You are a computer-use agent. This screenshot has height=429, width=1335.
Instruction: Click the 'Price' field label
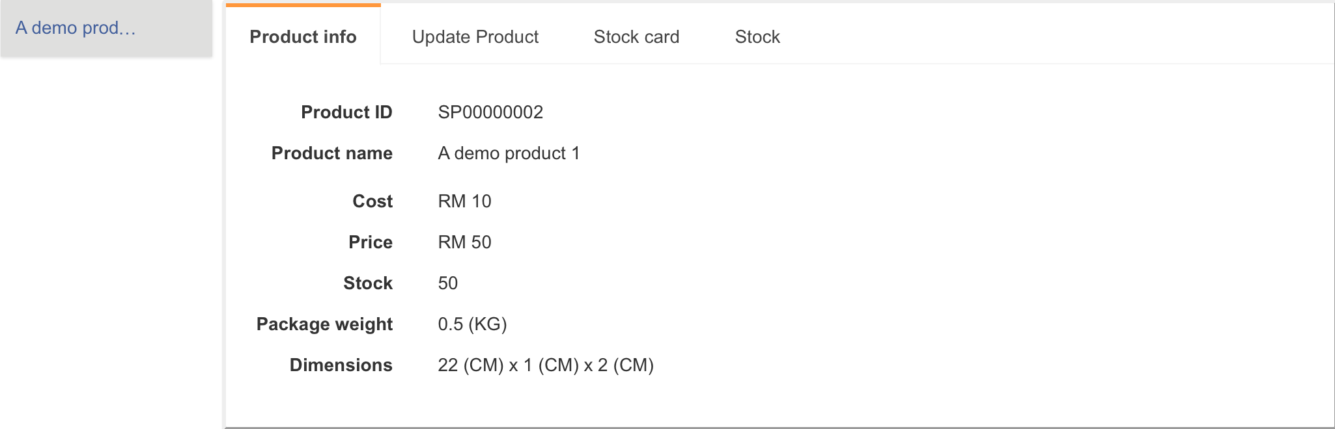click(x=371, y=242)
